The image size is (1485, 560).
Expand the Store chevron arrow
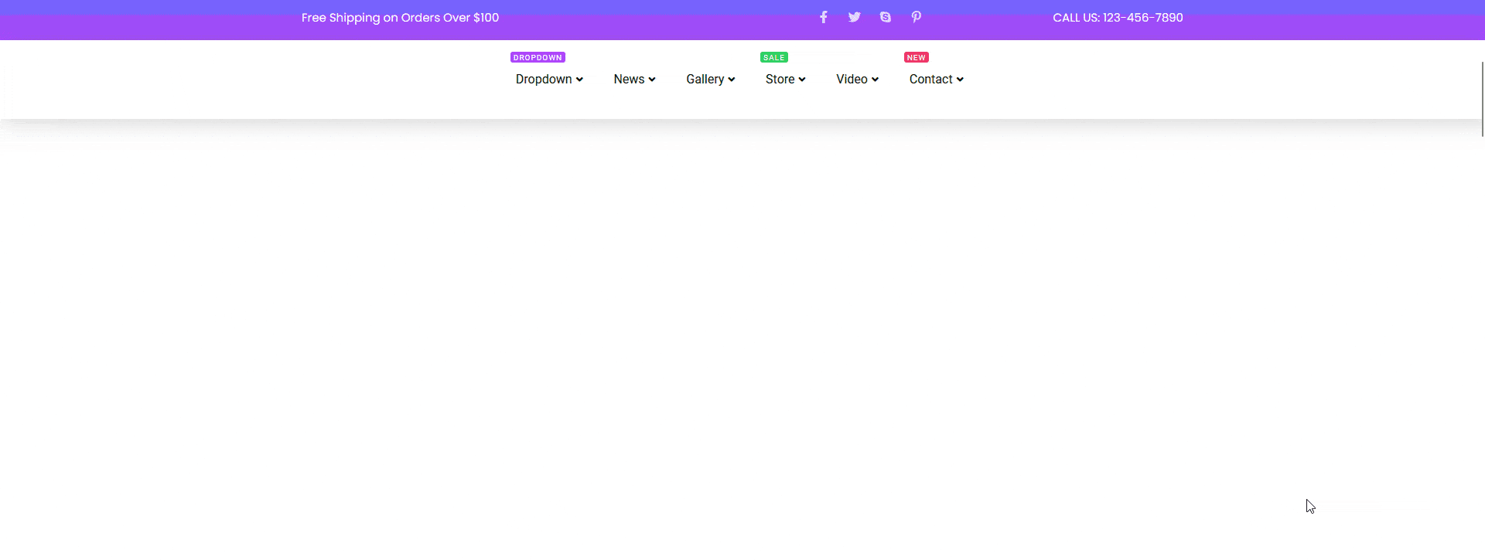click(802, 80)
